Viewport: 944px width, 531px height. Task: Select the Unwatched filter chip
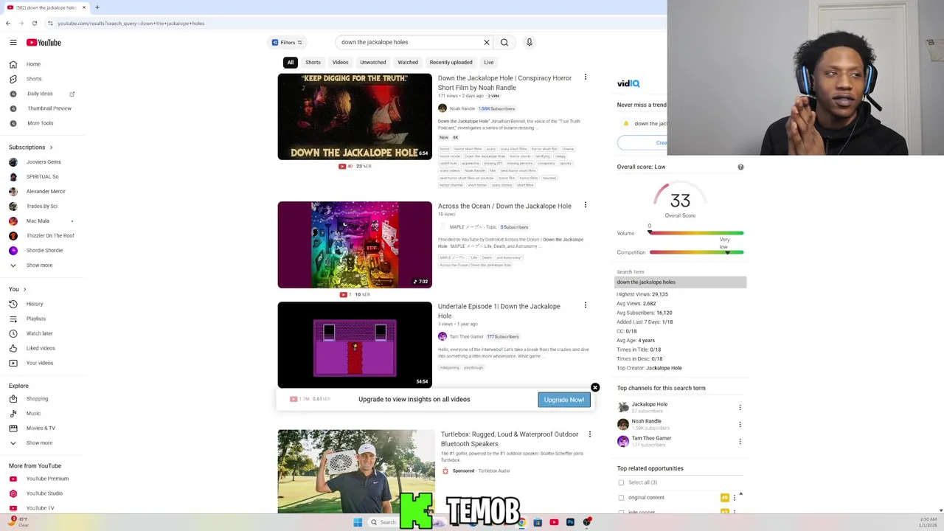(x=373, y=63)
